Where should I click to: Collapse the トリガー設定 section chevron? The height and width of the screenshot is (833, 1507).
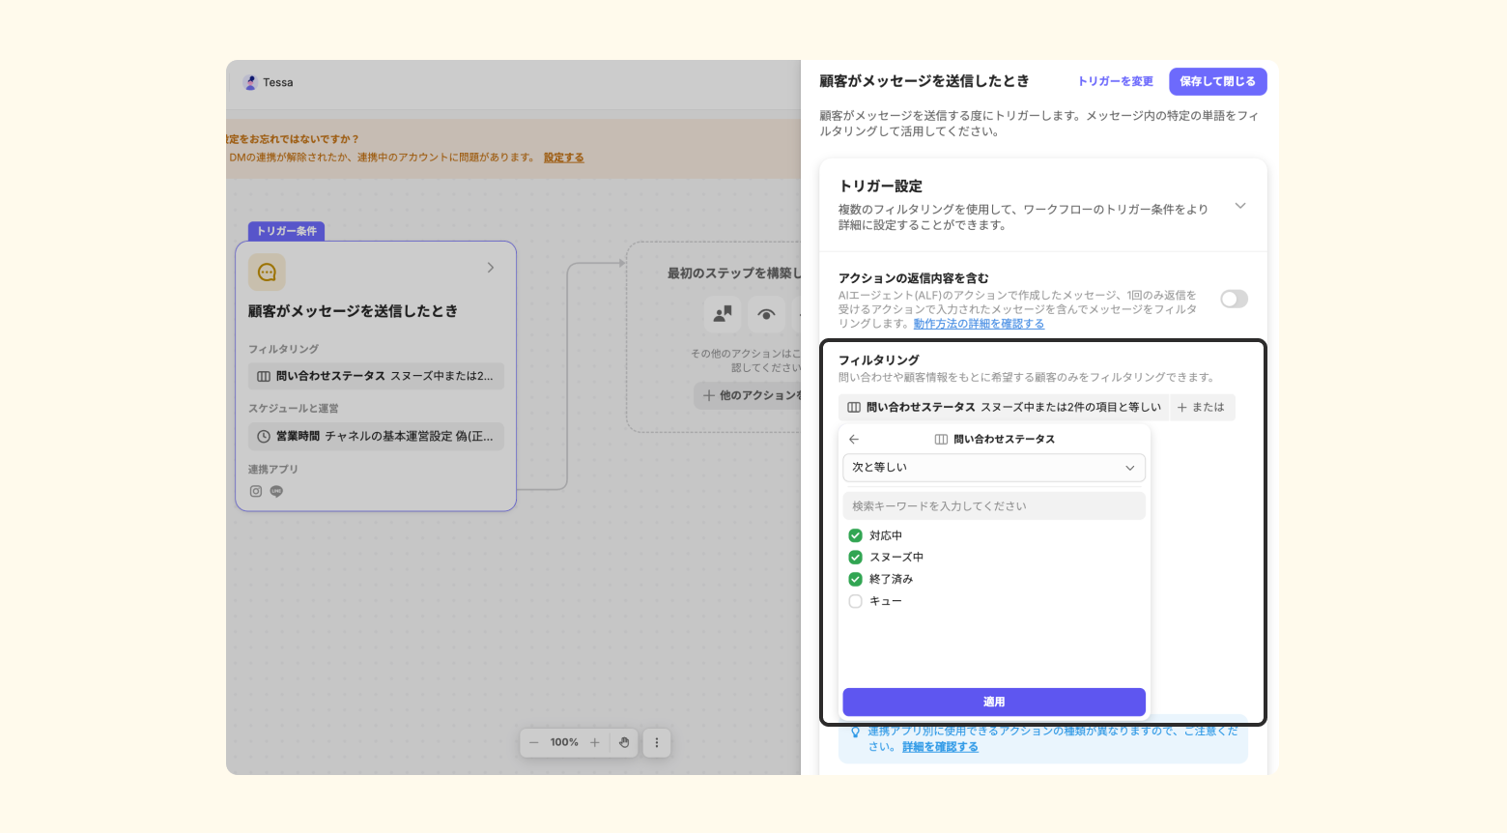coord(1240,206)
